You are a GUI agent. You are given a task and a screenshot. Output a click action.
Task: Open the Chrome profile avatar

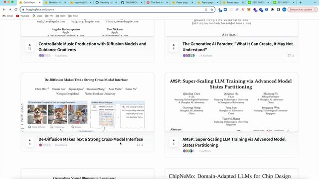284,9
